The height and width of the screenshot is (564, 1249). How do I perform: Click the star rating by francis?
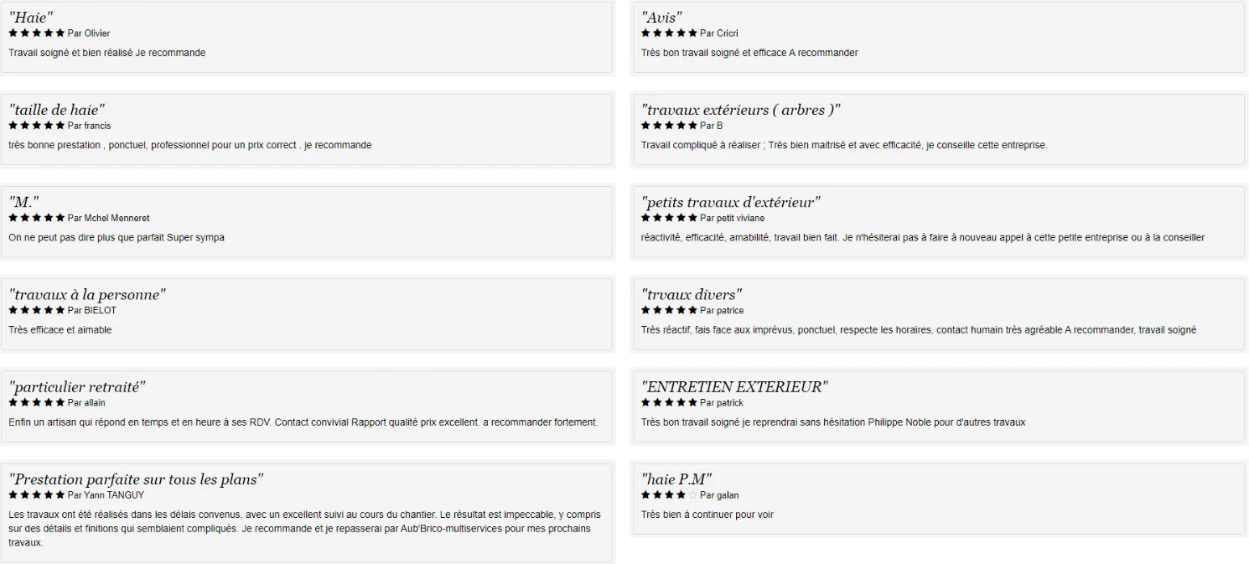point(37,126)
